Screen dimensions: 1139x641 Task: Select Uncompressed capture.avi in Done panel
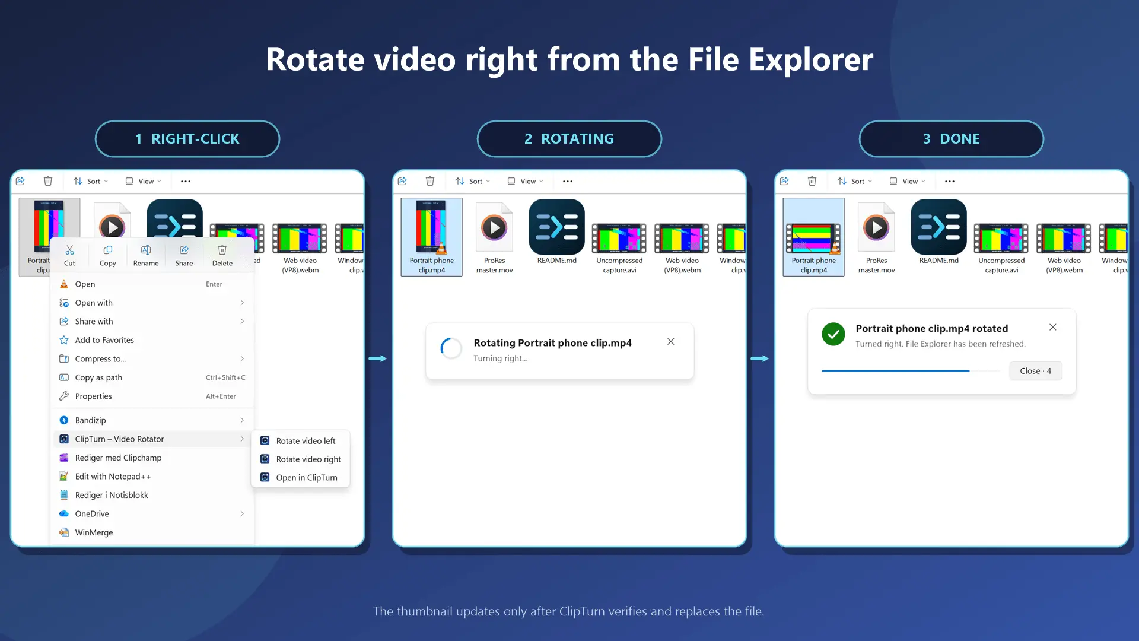click(1001, 248)
